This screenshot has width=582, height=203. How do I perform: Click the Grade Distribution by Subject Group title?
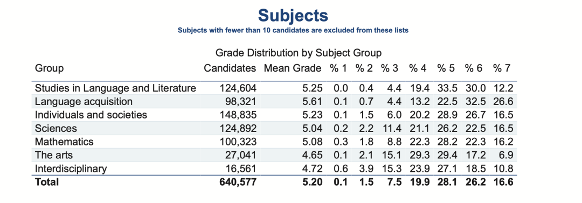[x=299, y=53]
